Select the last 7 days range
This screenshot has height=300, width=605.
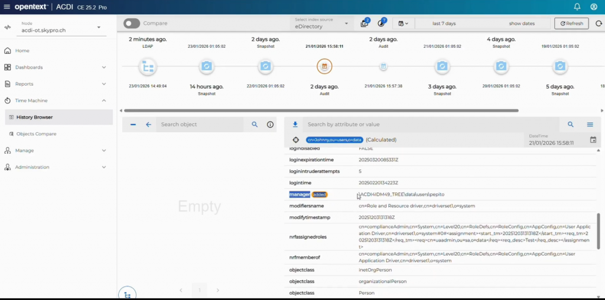tap(444, 24)
